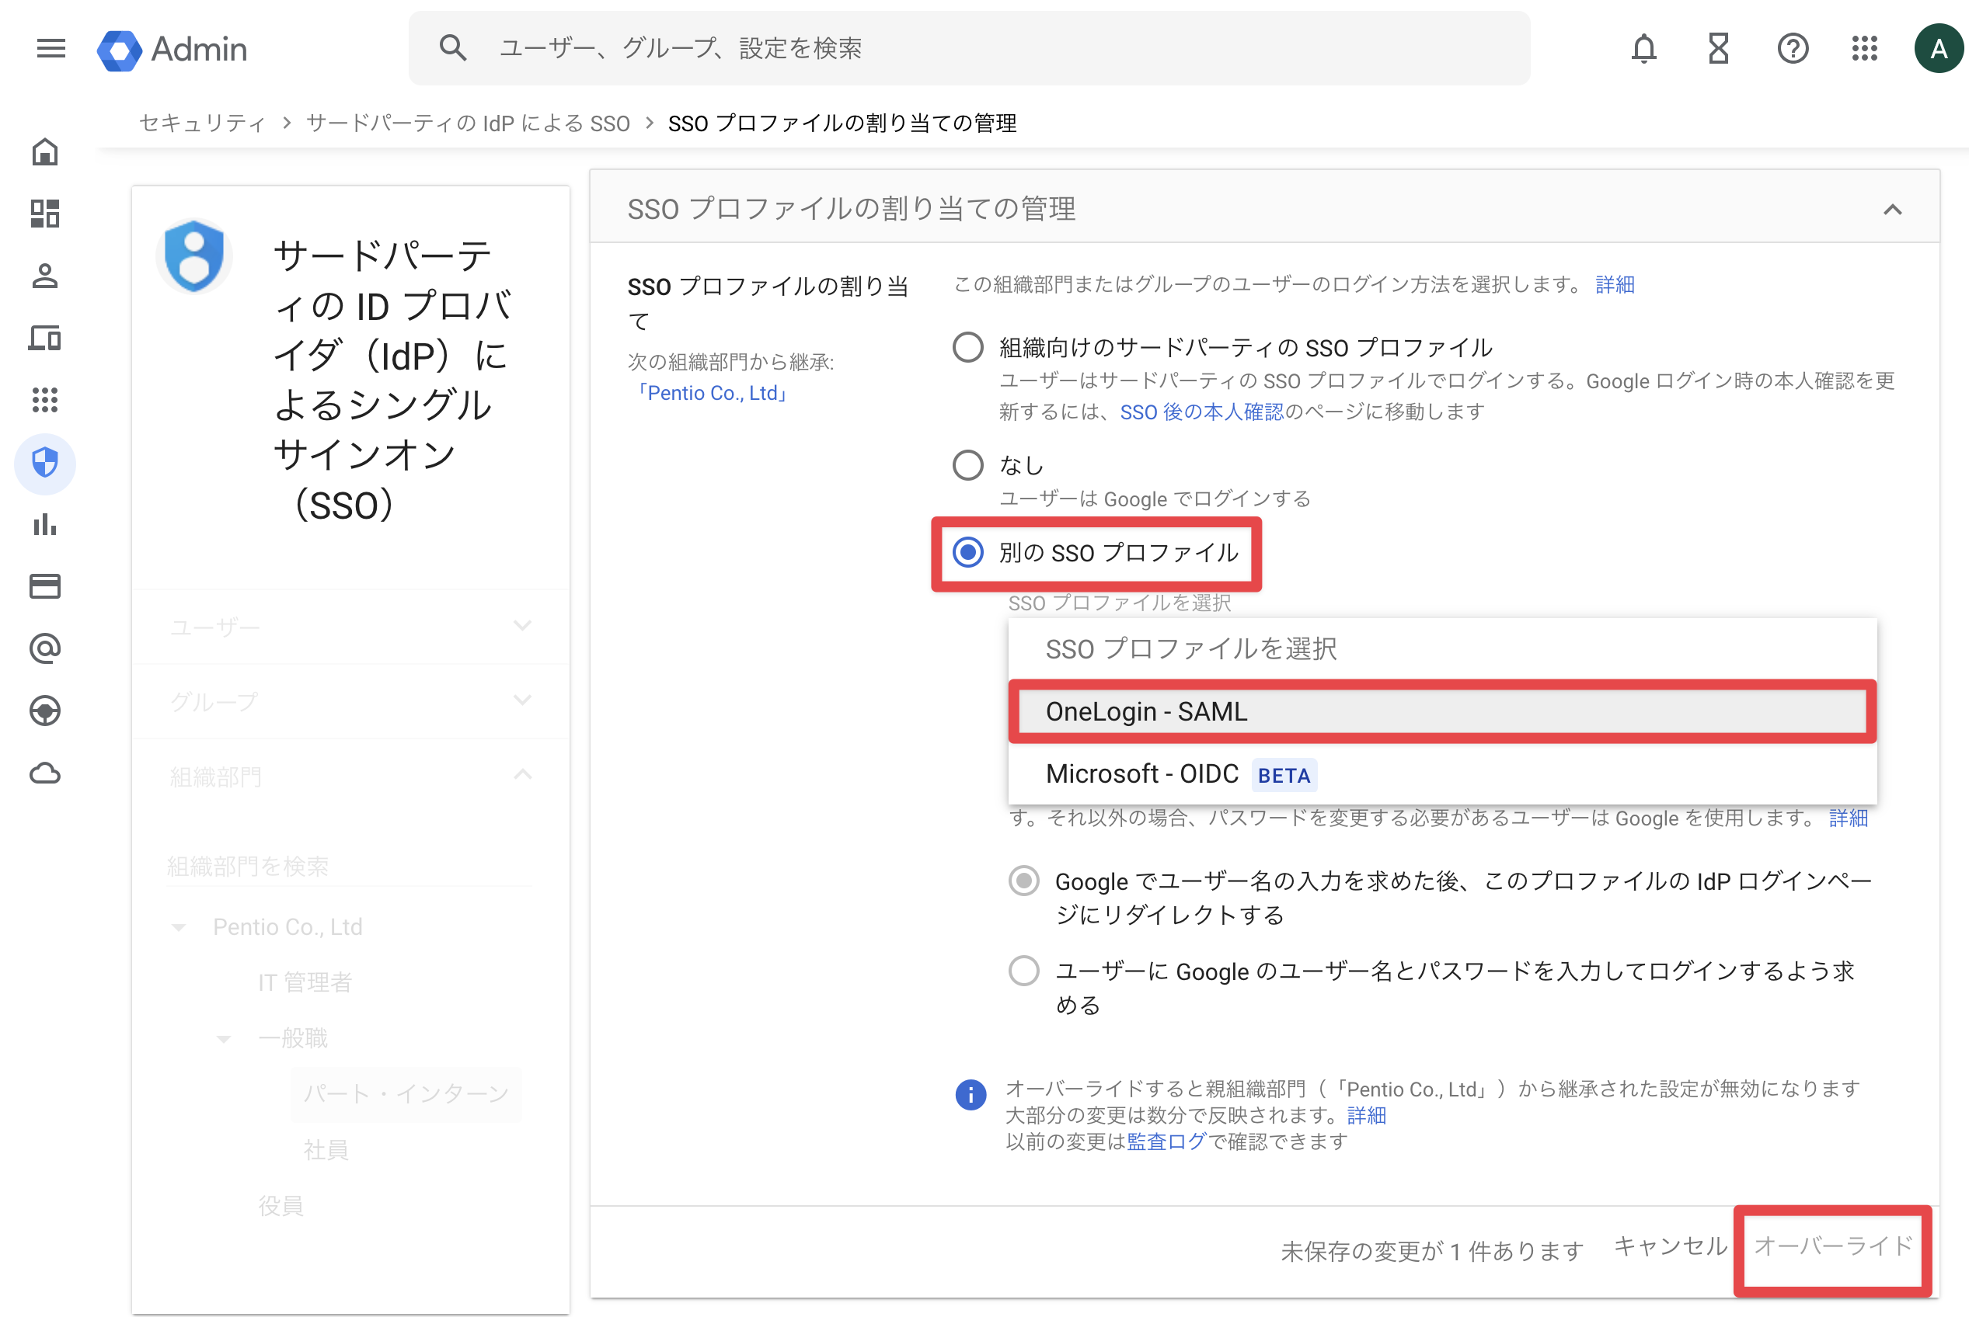Image resolution: width=1969 pixels, height=1317 pixels.
Task: Open 詳細 link after 大部分の変更は数分で反映
Action: click(x=1367, y=1115)
